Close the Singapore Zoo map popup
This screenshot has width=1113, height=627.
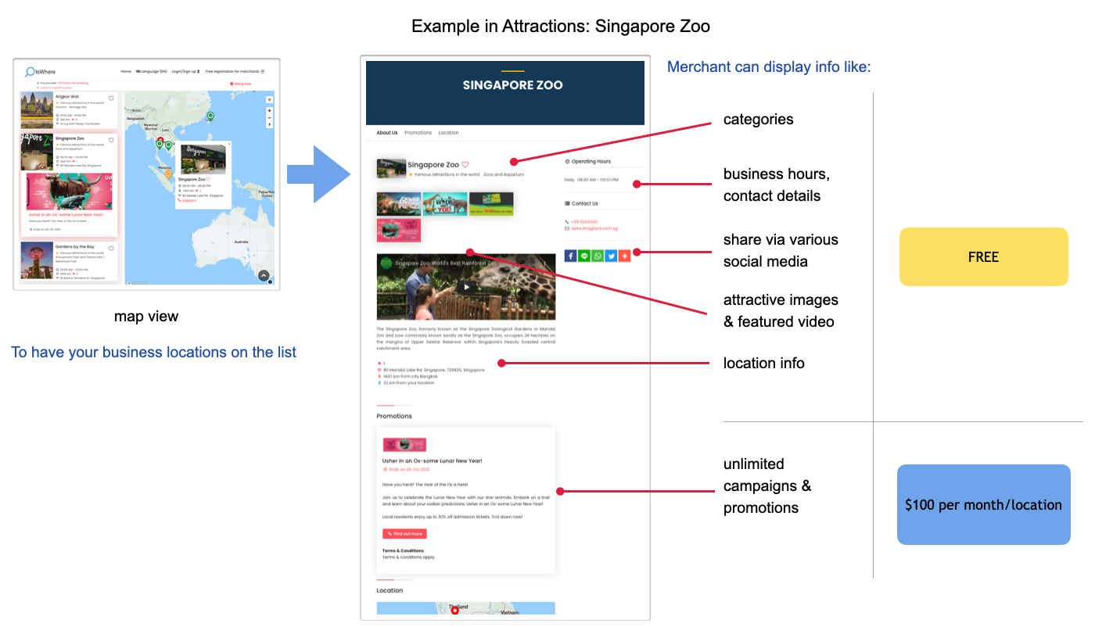pyautogui.click(x=228, y=144)
